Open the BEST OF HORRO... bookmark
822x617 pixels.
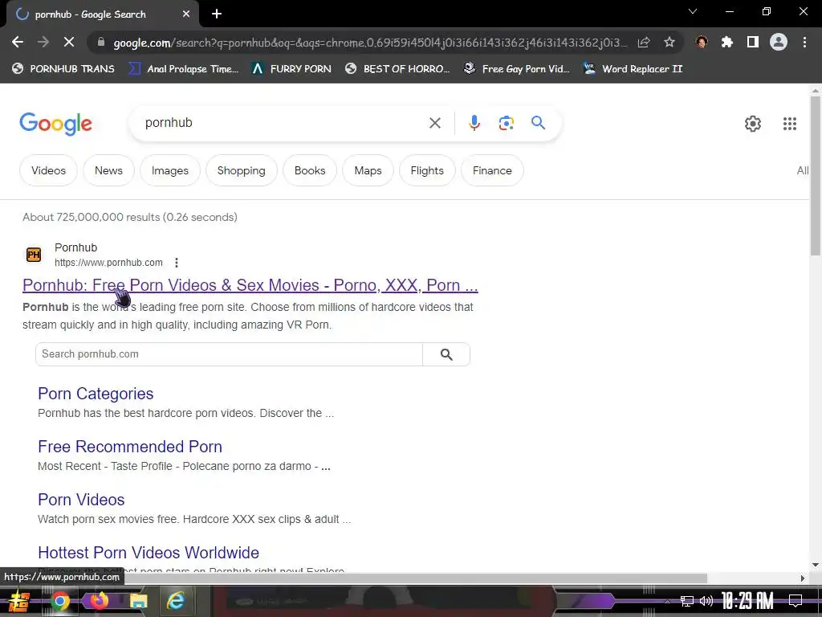(x=397, y=69)
